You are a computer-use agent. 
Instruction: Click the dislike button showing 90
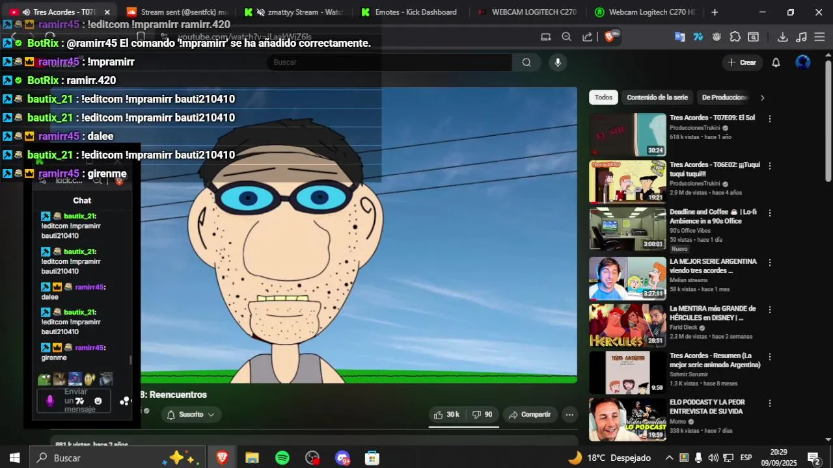click(482, 415)
